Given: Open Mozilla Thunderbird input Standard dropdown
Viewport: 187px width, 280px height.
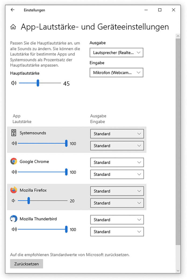Looking at the screenshot, I should click(117, 232).
